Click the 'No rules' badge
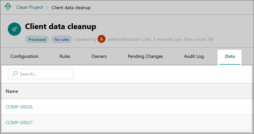 click(x=61, y=39)
